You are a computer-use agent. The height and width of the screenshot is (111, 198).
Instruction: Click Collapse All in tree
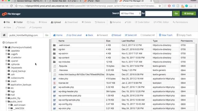pos(10,43)
